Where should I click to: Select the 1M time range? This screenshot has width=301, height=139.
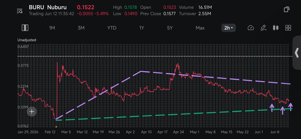pos(52,28)
